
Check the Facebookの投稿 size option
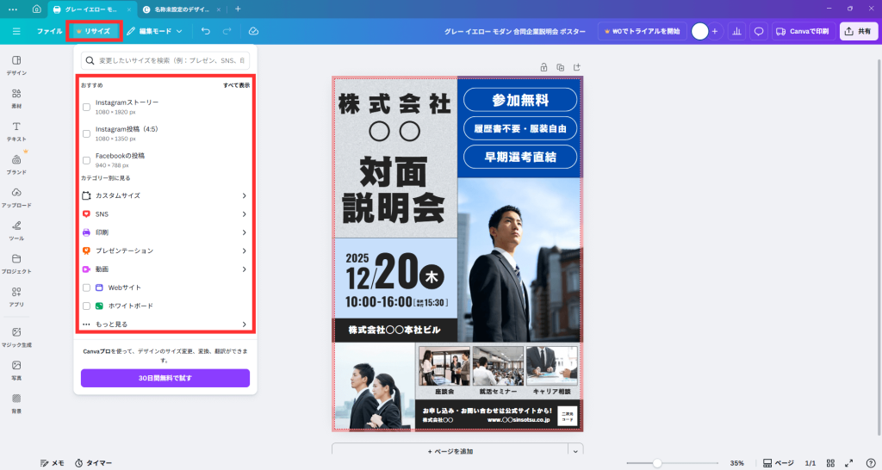86,160
